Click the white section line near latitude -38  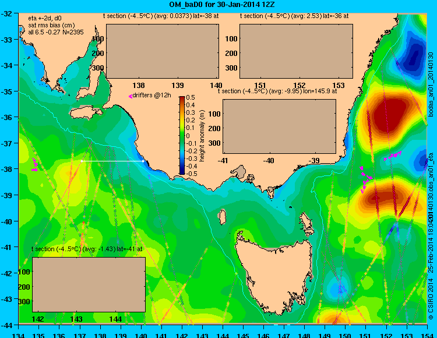(112, 161)
